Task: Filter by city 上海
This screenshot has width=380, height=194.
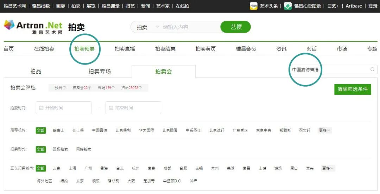Action: 72,168
